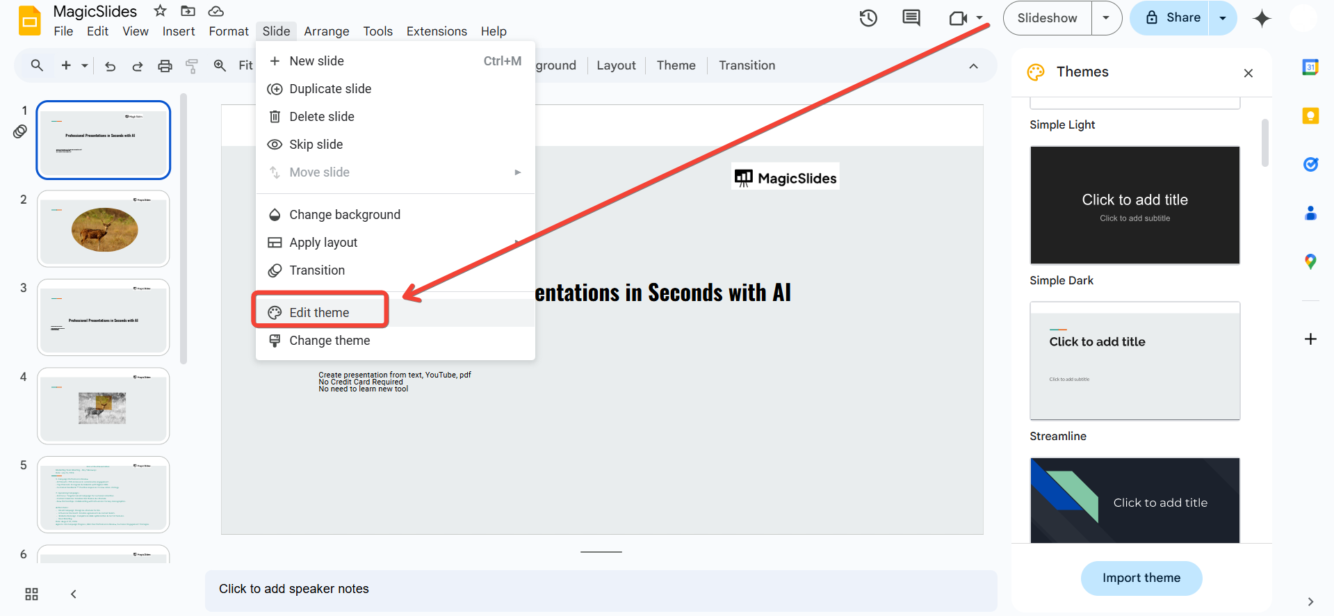This screenshot has height=616, width=1334.
Task: Open Google Keep in side panel
Action: pos(1310,115)
